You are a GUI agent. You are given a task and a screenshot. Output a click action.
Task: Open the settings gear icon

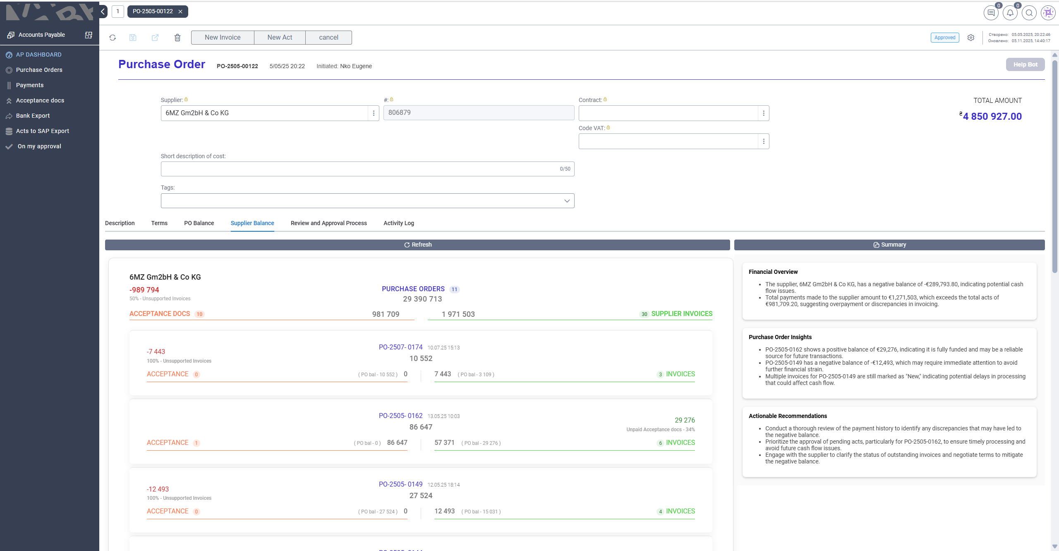point(971,38)
